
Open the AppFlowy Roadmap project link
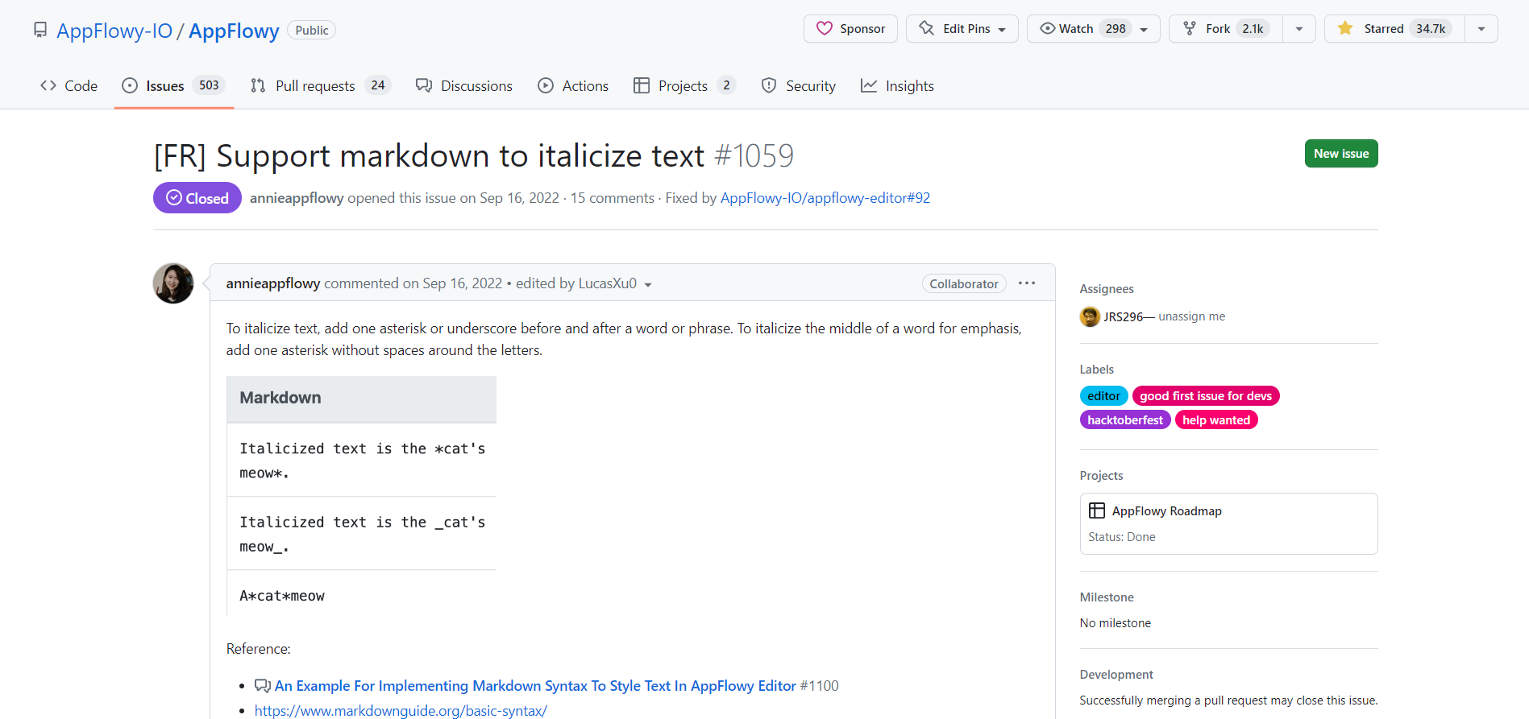pyautogui.click(x=1167, y=511)
